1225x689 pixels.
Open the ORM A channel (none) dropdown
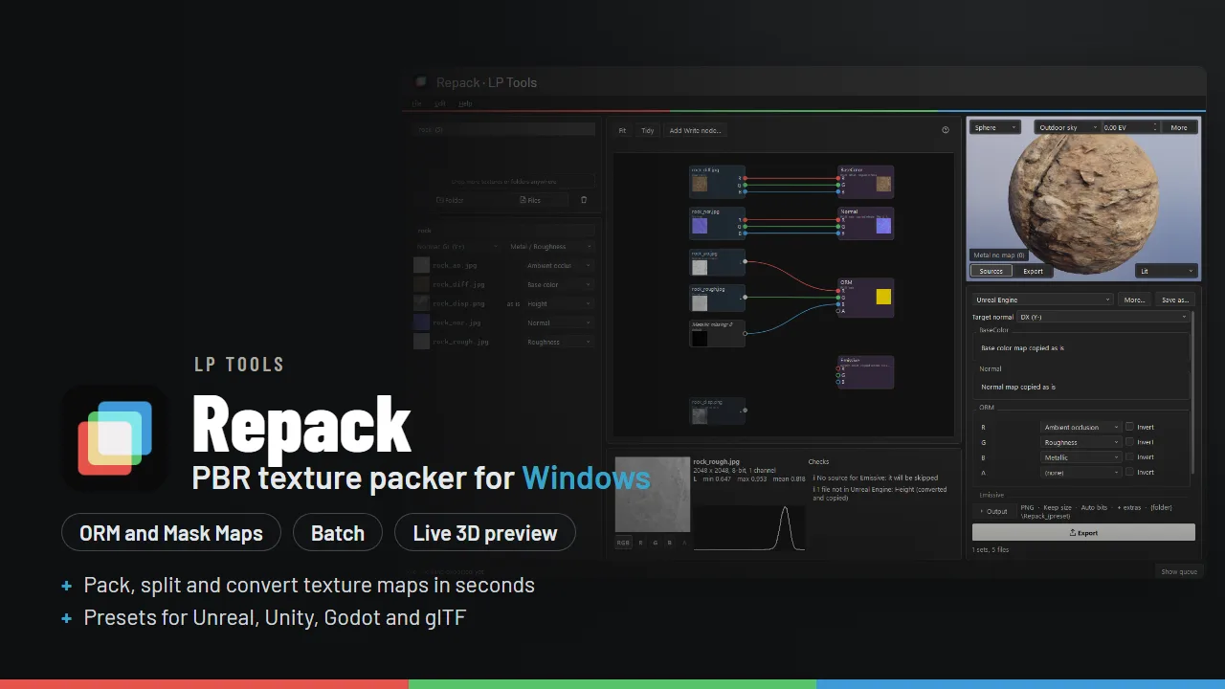coord(1080,472)
